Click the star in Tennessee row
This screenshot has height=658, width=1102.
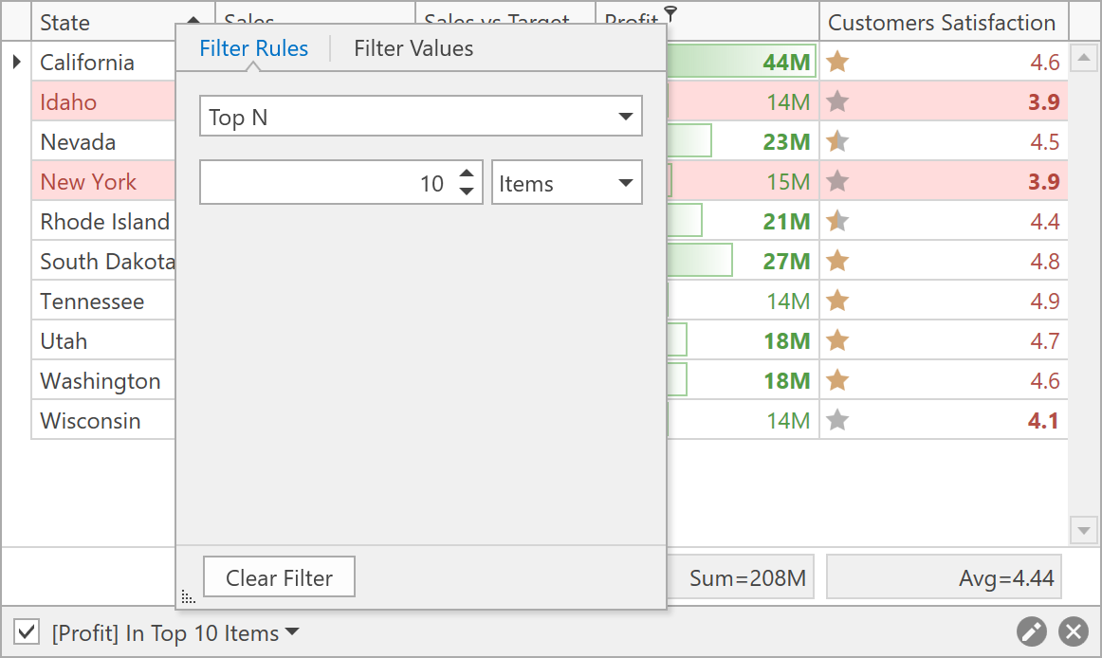click(837, 301)
